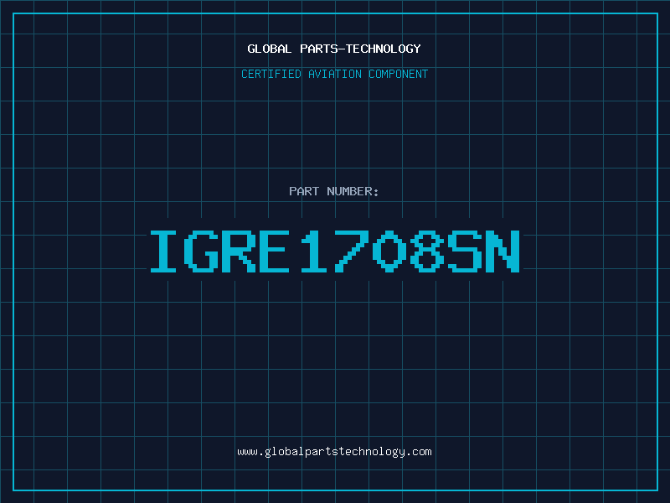Click the PART NUMBER: label
The height and width of the screenshot is (503, 670).
click(x=334, y=191)
